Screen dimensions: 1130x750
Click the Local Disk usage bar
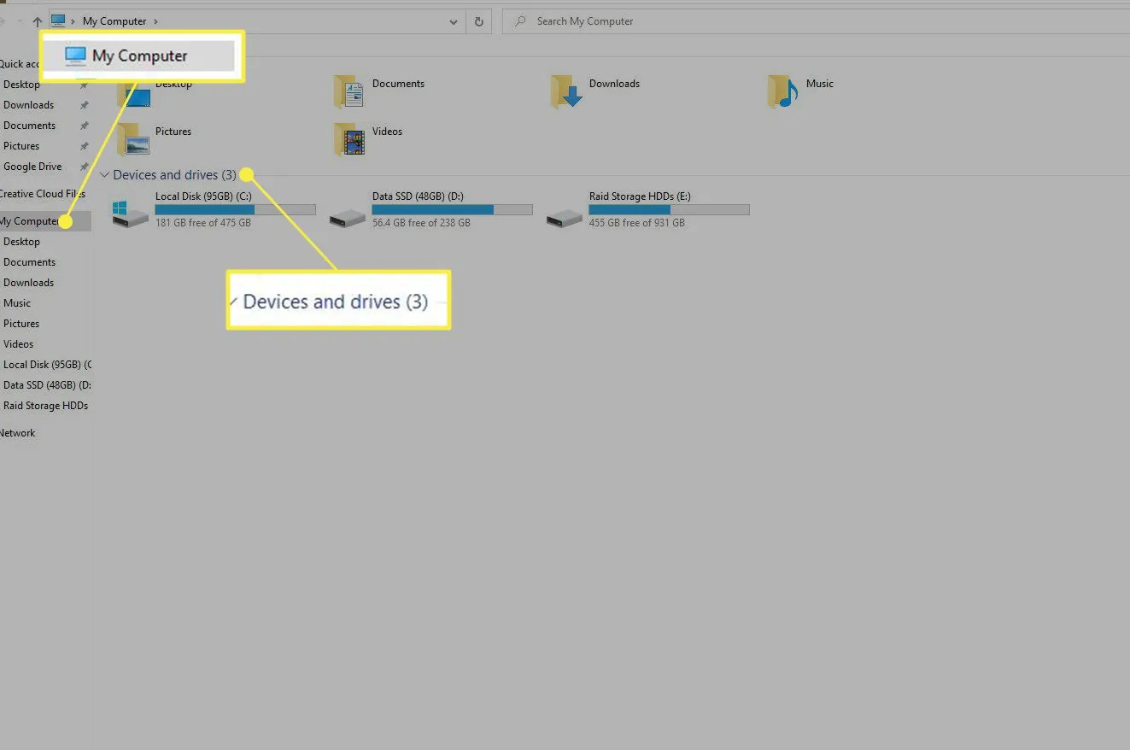pyautogui.click(x=235, y=209)
